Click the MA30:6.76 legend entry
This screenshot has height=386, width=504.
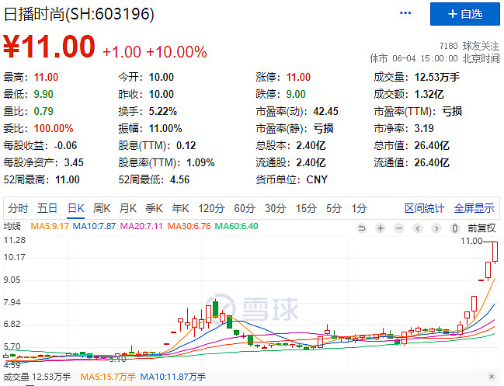[x=189, y=226]
